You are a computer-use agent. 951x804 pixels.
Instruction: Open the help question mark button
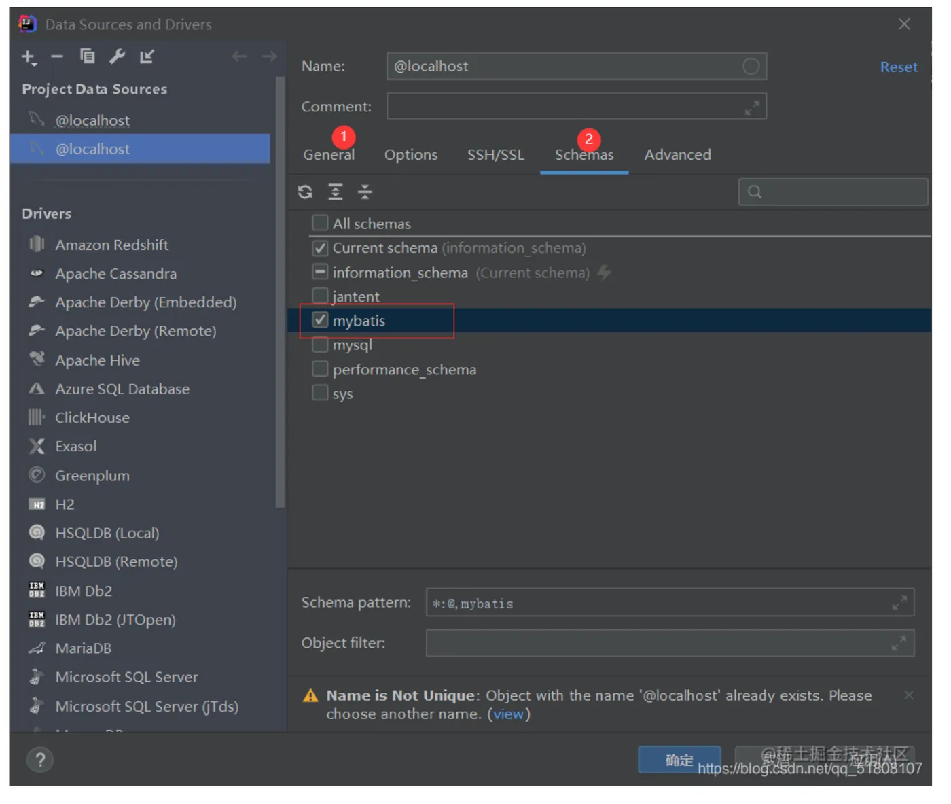pyautogui.click(x=40, y=760)
